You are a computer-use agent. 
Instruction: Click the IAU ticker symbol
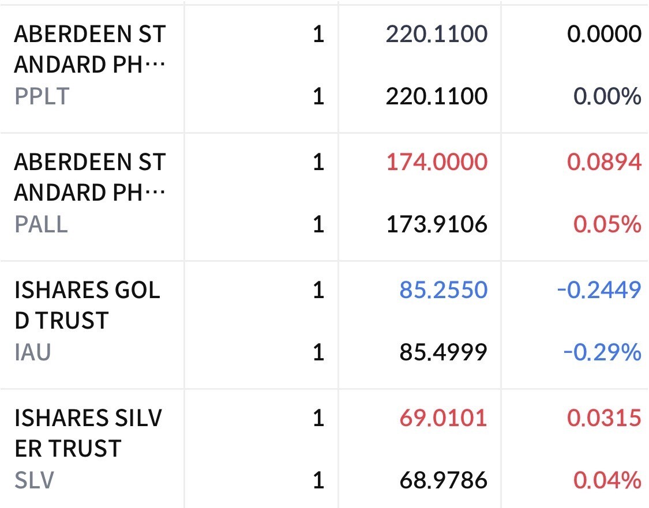pos(33,352)
